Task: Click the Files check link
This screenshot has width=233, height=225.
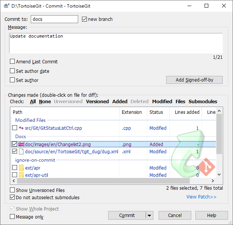Action: point(180,102)
